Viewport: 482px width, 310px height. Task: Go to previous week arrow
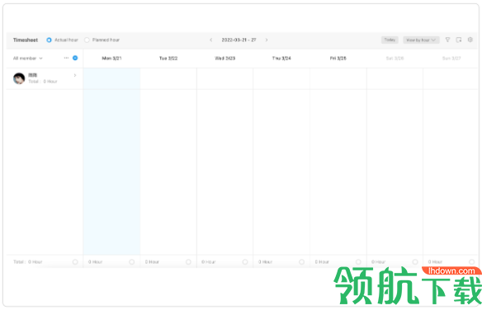(211, 40)
